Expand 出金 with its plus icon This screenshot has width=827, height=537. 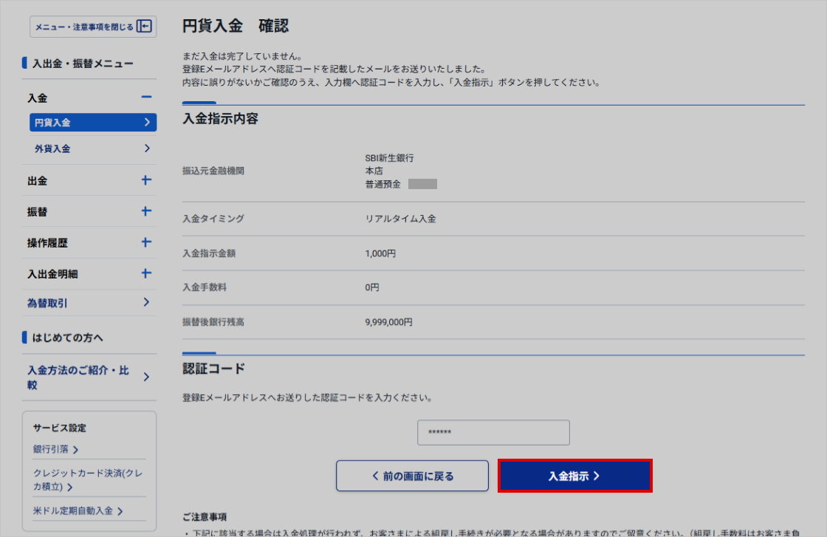click(x=146, y=180)
